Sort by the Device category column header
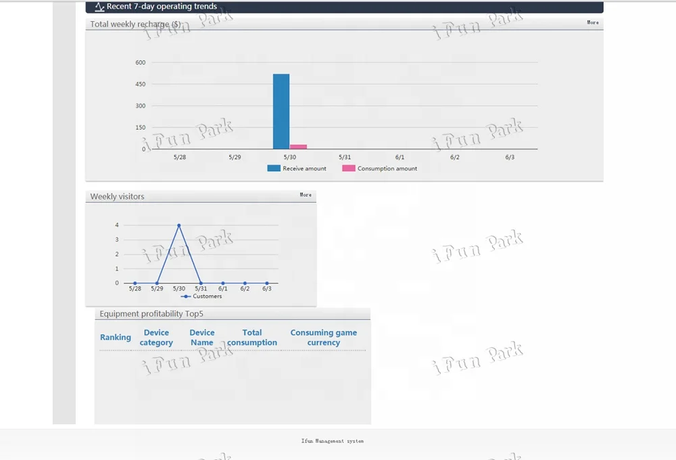The image size is (676, 460). click(156, 338)
